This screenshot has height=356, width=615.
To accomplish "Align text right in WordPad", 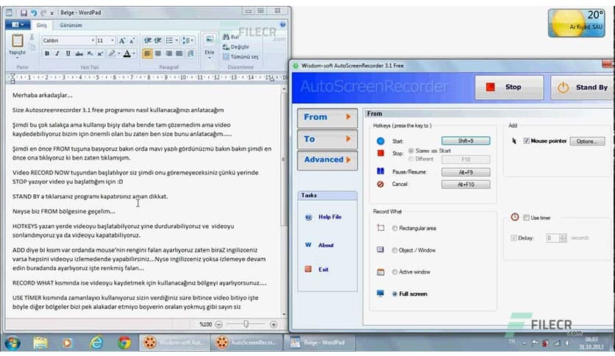I will (x=168, y=53).
